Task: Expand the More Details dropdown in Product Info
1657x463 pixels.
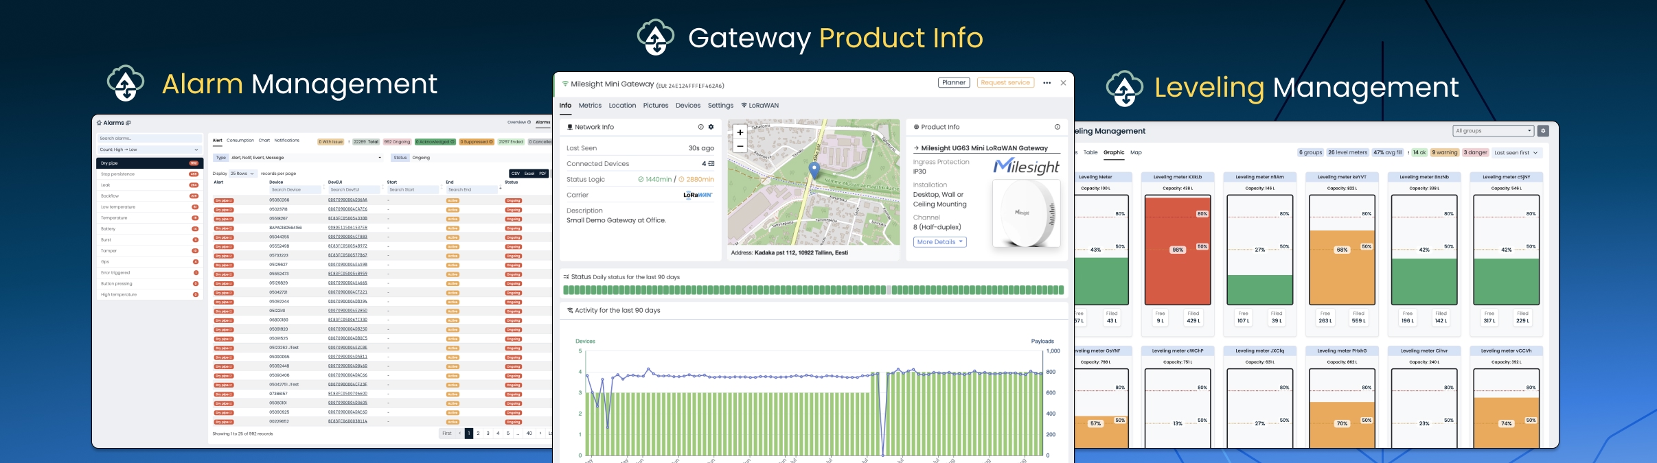Action: [x=939, y=242]
